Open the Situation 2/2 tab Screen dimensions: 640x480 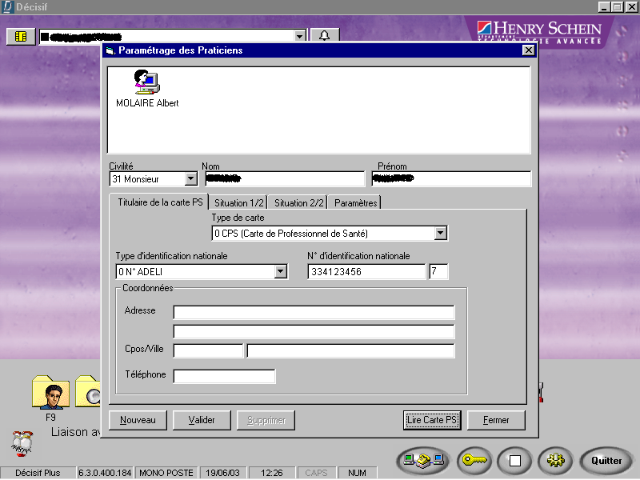click(298, 203)
